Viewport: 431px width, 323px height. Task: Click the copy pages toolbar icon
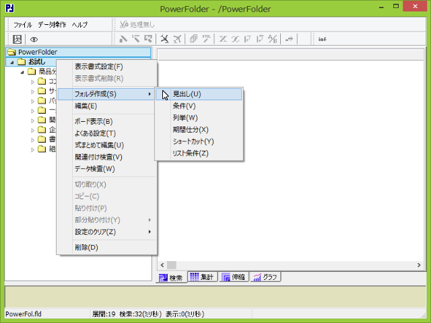pos(193,39)
